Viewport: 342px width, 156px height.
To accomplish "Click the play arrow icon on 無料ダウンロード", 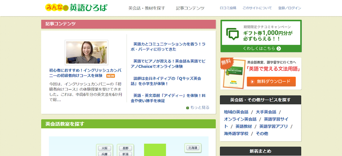I will click(x=252, y=81).
